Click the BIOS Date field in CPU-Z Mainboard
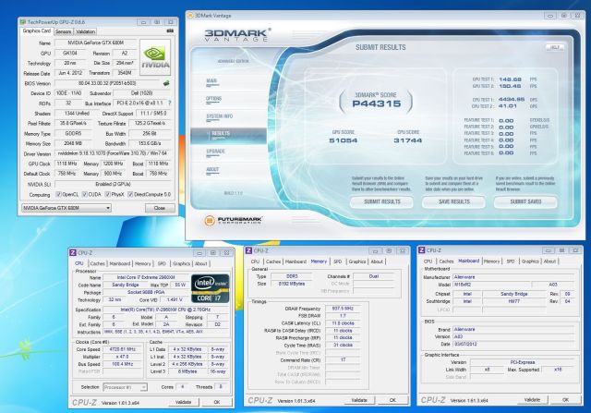The image size is (591, 413). coord(514,344)
